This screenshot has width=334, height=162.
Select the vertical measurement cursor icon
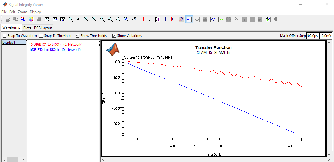click(x=150, y=19)
